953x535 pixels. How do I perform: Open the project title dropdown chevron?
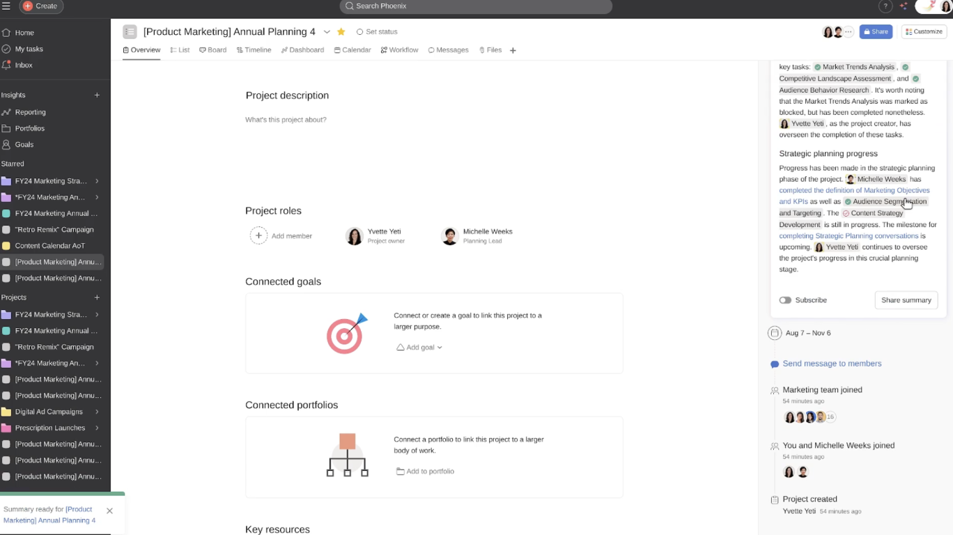click(x=327, y=31)
